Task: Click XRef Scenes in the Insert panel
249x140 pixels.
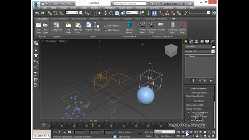Action: point(112,30)
